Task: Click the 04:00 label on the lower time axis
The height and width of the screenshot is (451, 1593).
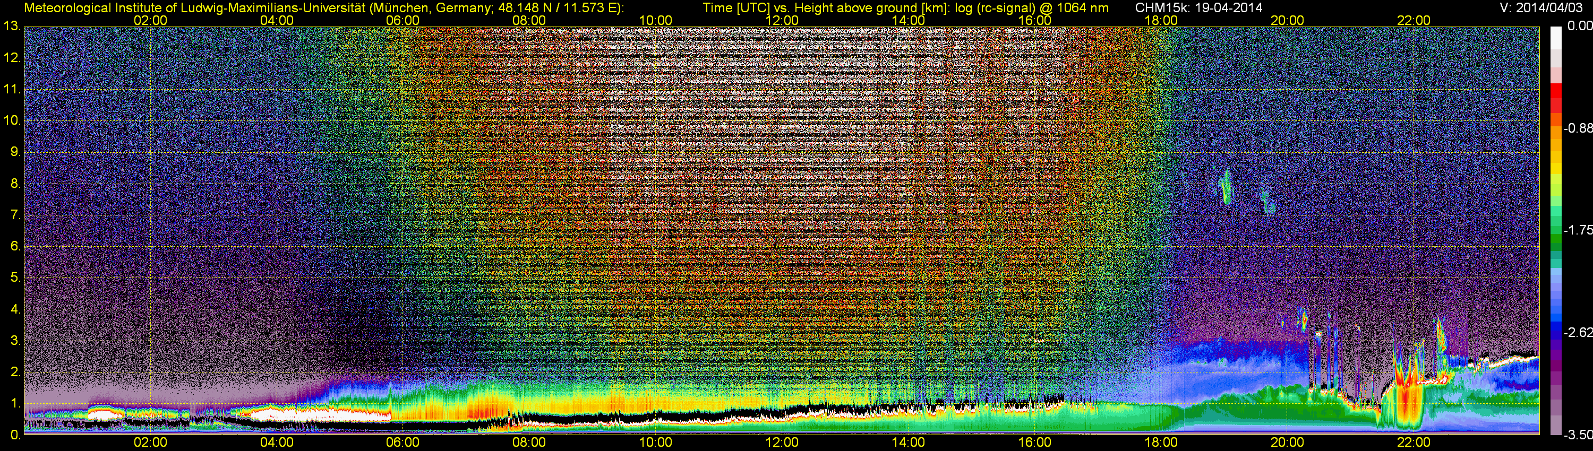Action: (x=277, y=443)
